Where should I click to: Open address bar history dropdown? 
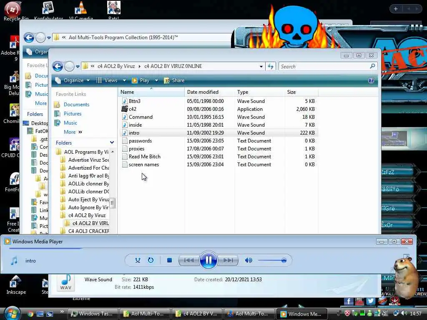click(261, 66)
